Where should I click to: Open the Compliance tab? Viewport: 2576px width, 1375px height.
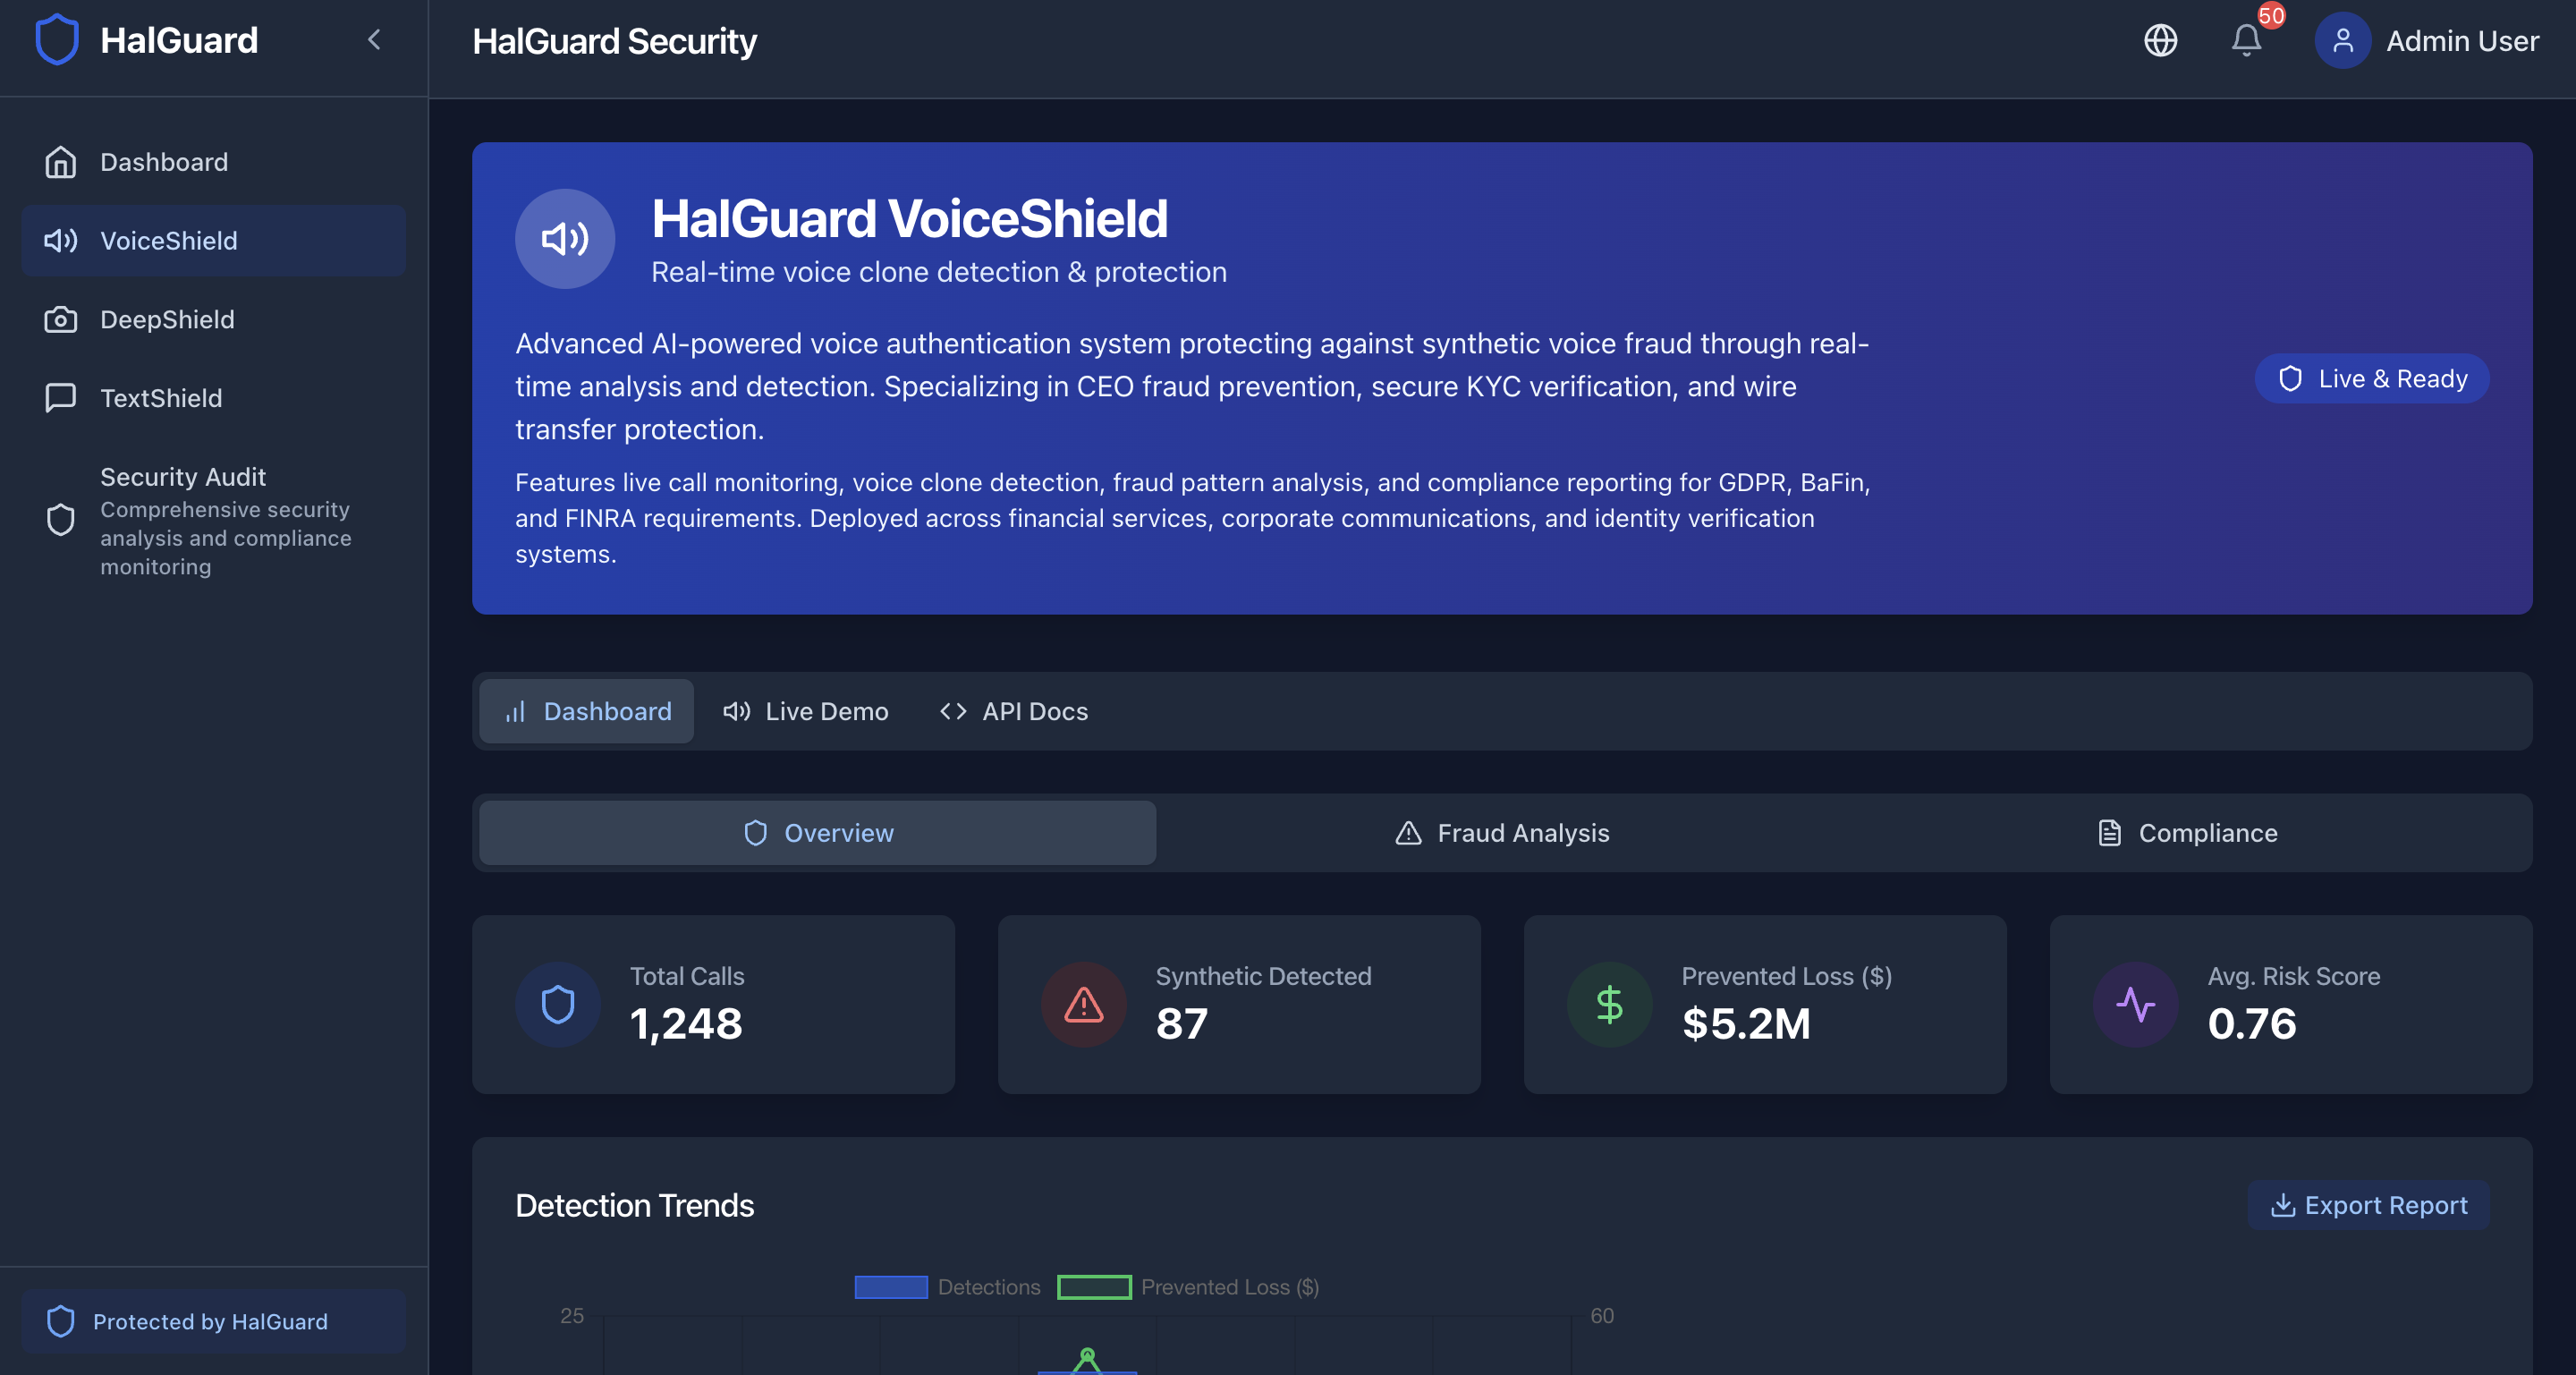(x=2187, y=832)
